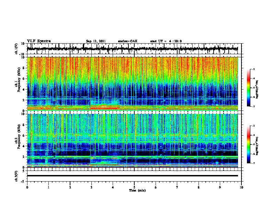Click the '6' kHz tick on ch.2 spectrogram
Viewport: 272px width, 210px height.
[x=24, y=136]
